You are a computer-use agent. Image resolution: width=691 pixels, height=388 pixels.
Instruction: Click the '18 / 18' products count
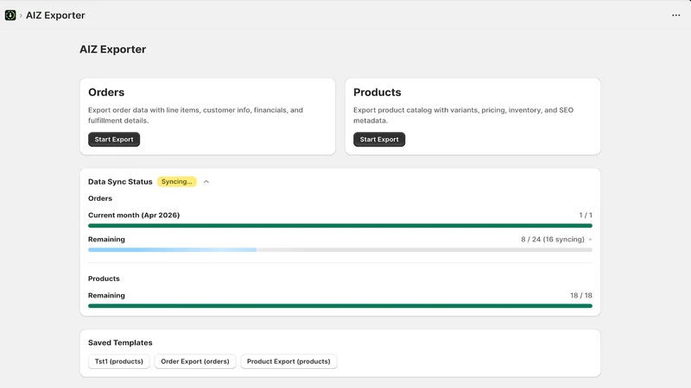pyautogui.click(x=581, y=296)
